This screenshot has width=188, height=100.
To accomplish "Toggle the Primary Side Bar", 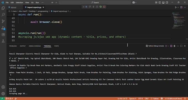I will point(160,2).
